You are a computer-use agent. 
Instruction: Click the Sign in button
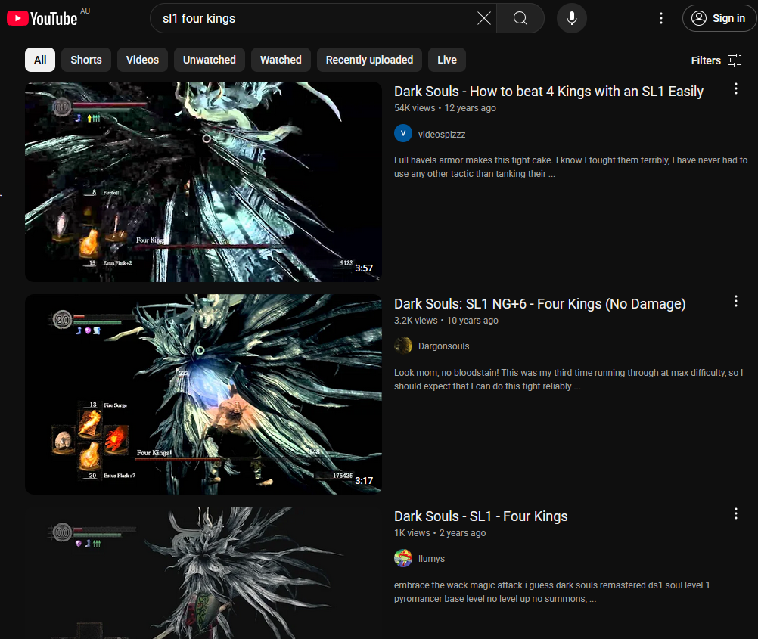point(719,18)
